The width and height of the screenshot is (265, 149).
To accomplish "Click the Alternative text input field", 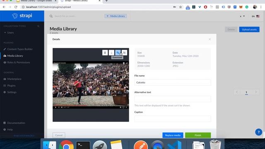I will pyautogui.click(x=173, y=99).
